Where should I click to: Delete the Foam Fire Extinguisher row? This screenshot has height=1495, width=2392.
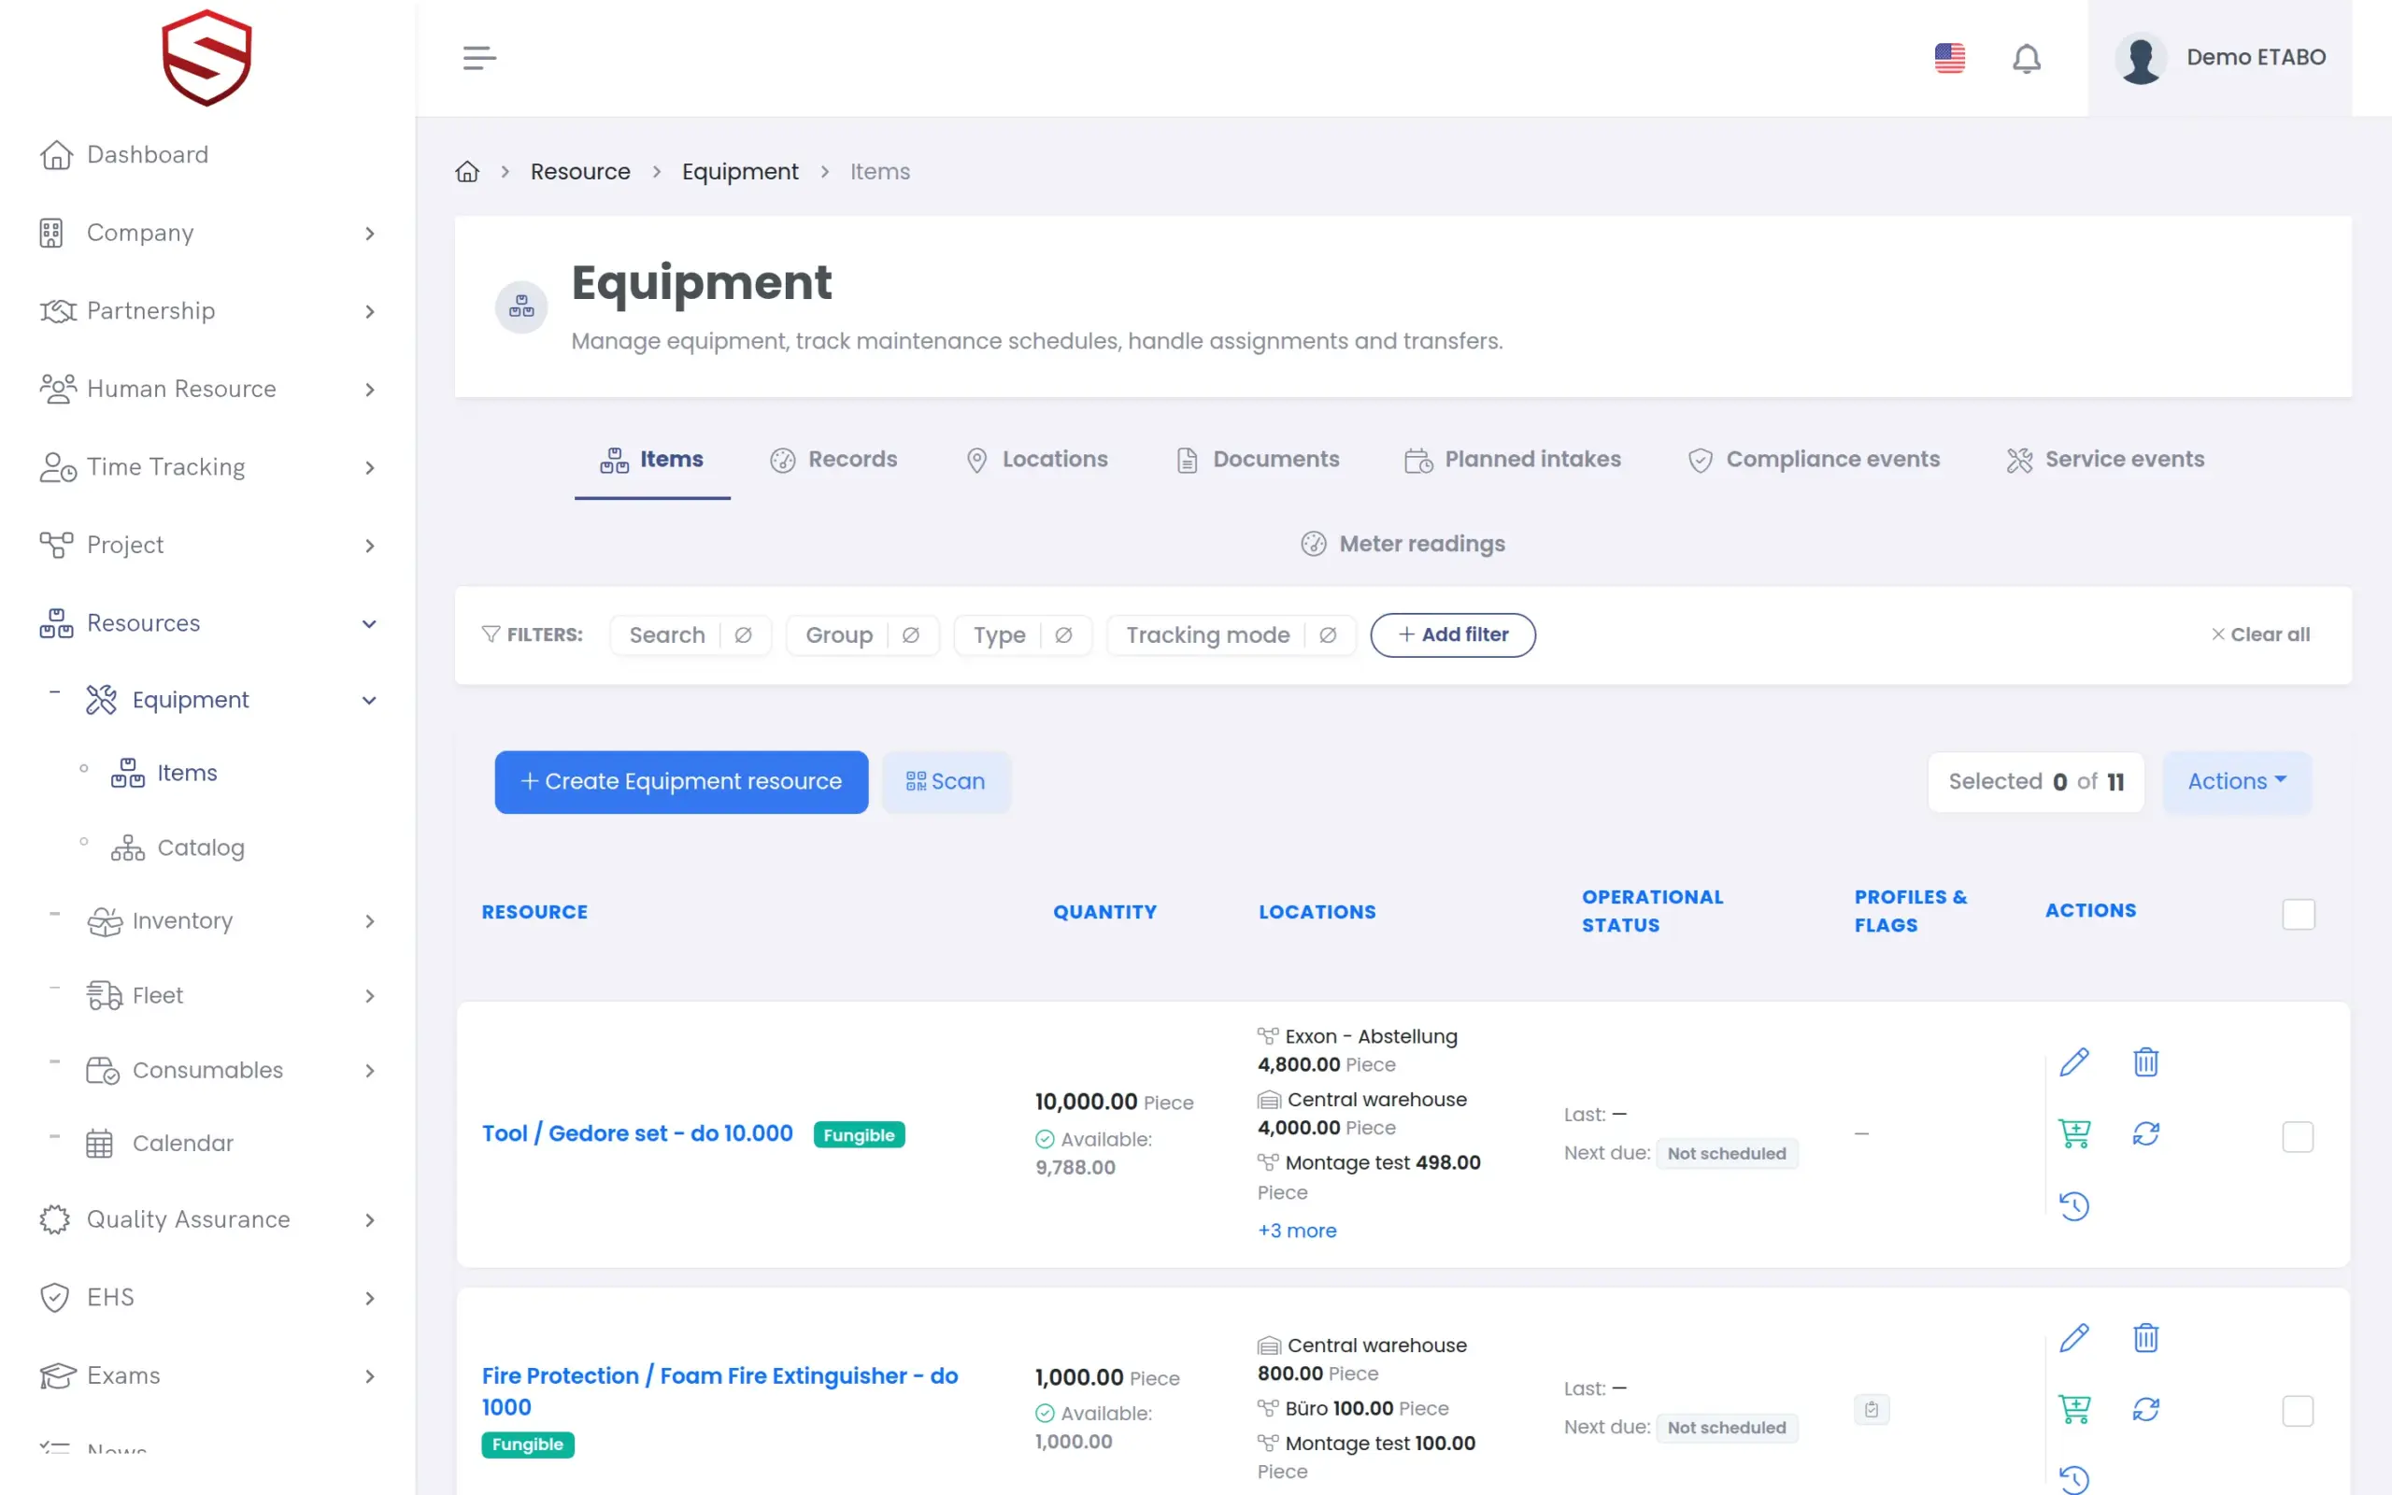2145,1338
